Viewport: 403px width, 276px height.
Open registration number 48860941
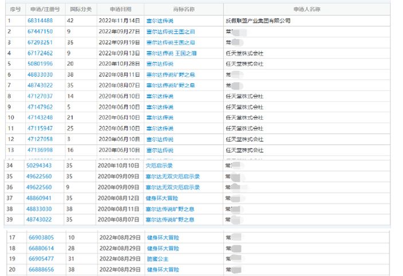point(39,198)
